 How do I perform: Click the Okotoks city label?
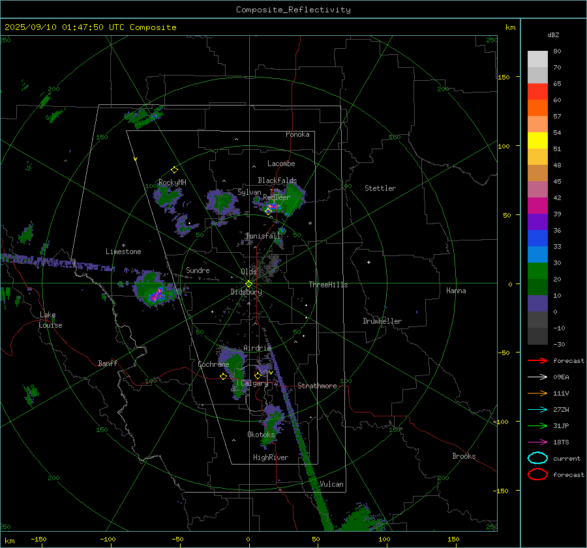click(x=262, y=435)
